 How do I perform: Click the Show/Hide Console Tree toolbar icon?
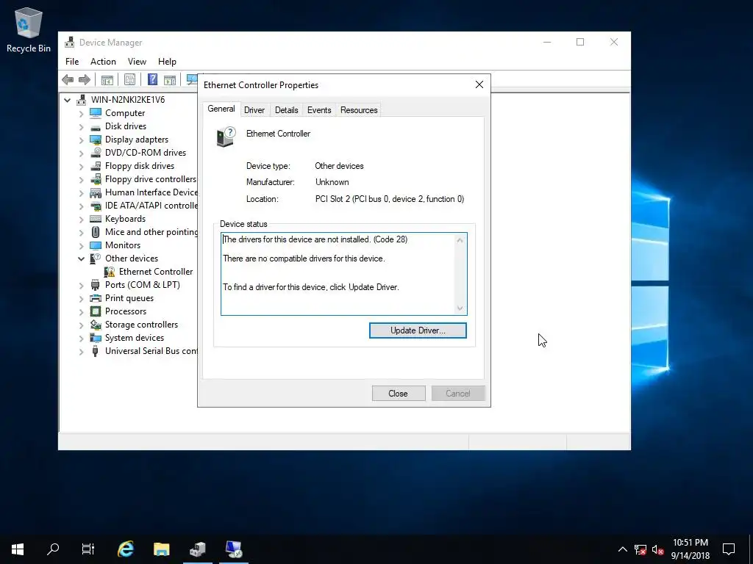point(107,79)
